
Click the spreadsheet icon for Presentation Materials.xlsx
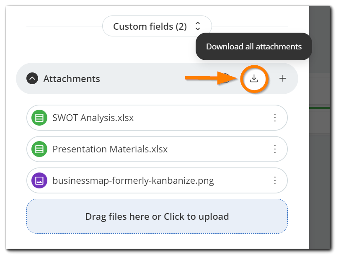(39, 149)
